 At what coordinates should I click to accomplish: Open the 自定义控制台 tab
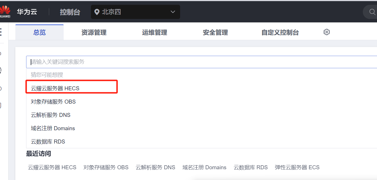280,33
